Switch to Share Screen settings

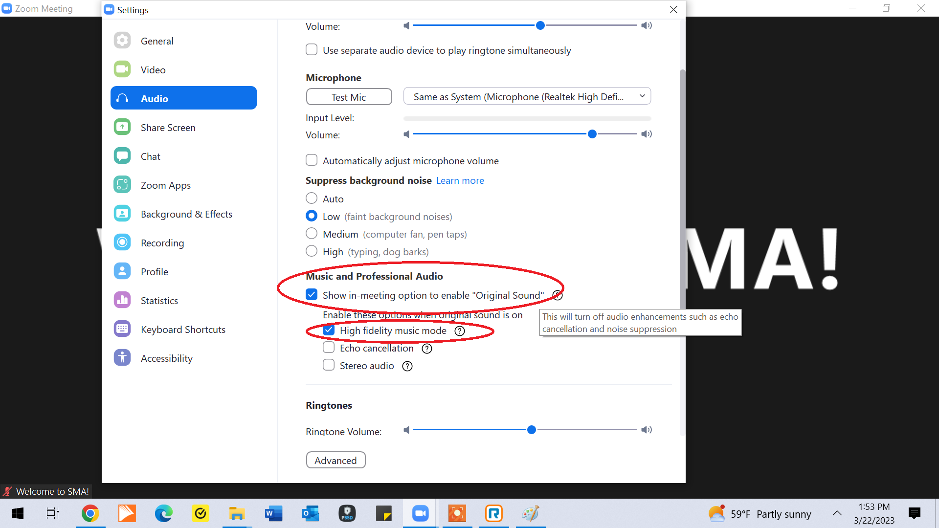(x=184, y=127)
